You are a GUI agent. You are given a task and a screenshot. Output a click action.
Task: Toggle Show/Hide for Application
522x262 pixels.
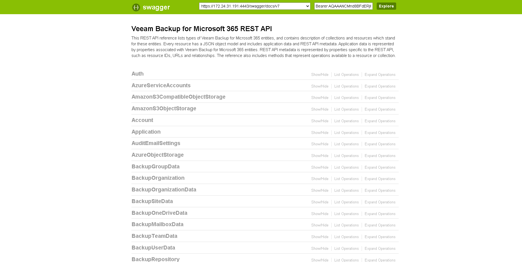320,133
